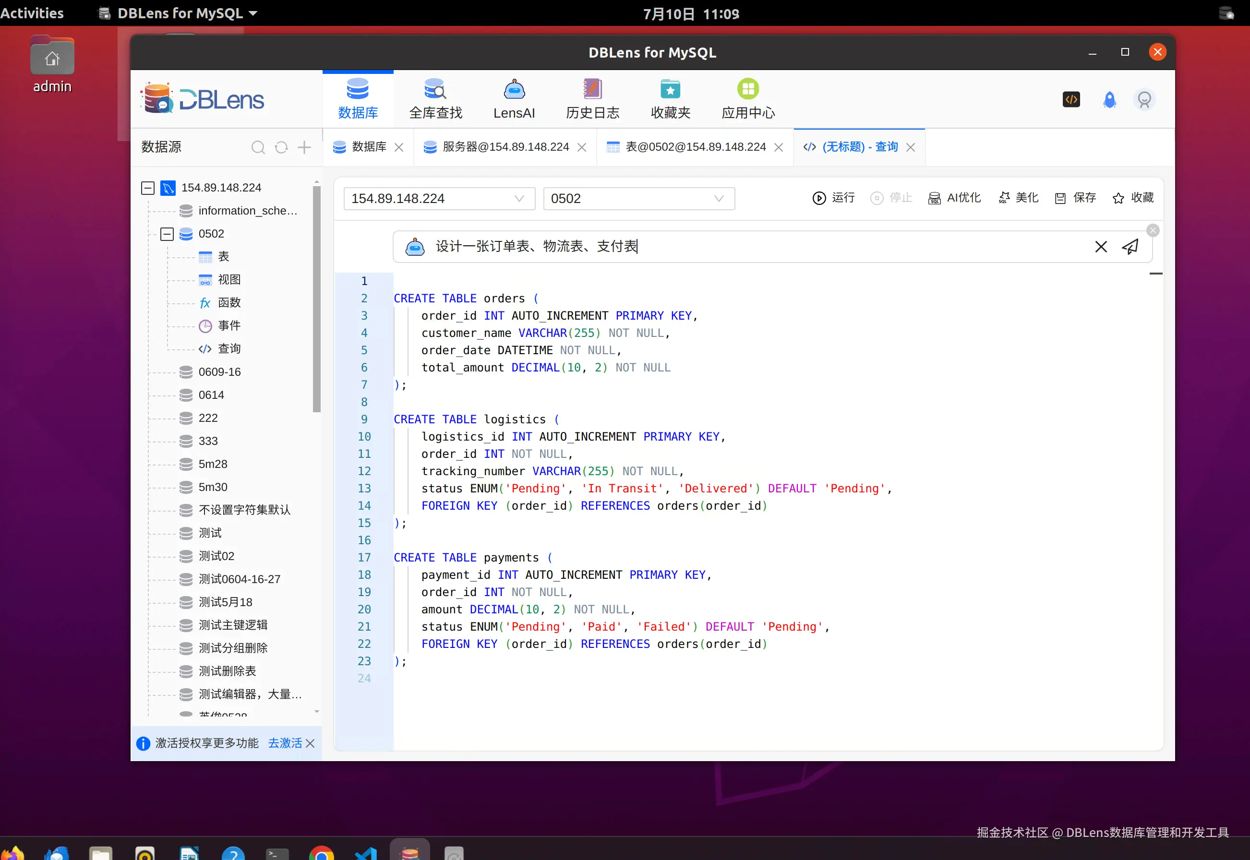Send the AI prompt via paper plane icon
This screenshot has height=860, width=1250.
click(x=1130, y=246)
